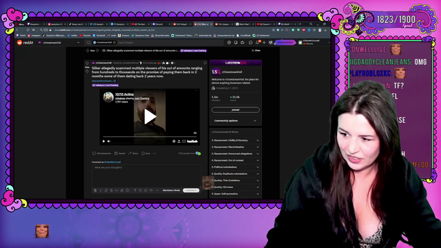This screenshot has height=248, width=441.
Task: Click the purple Shop Avatars button
Action: 285,43
